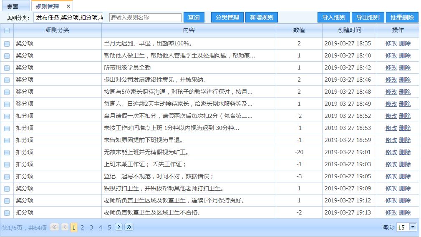Jump to last page double-arrow
The height and width of the screenshot is (237, 421).
[x=129, y=227]
